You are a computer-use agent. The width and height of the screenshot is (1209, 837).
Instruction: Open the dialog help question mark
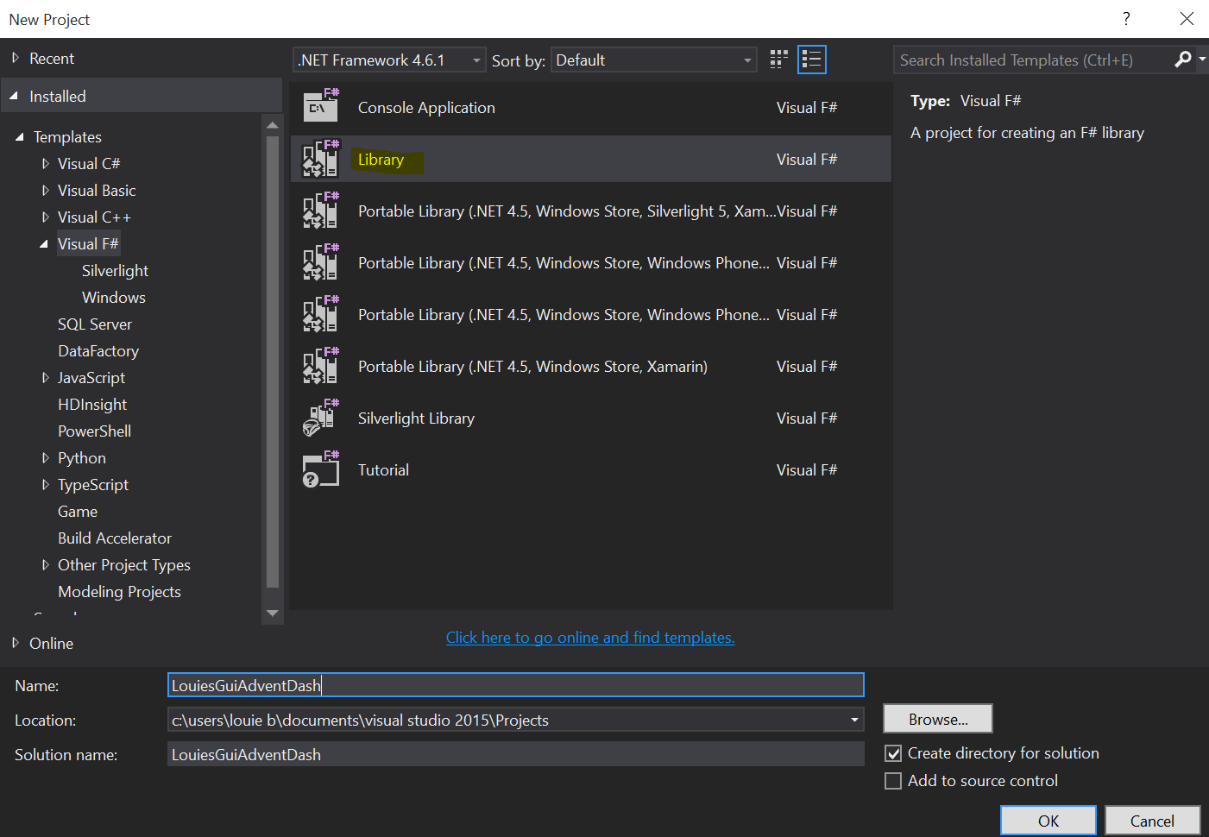tap(1126, 19)
